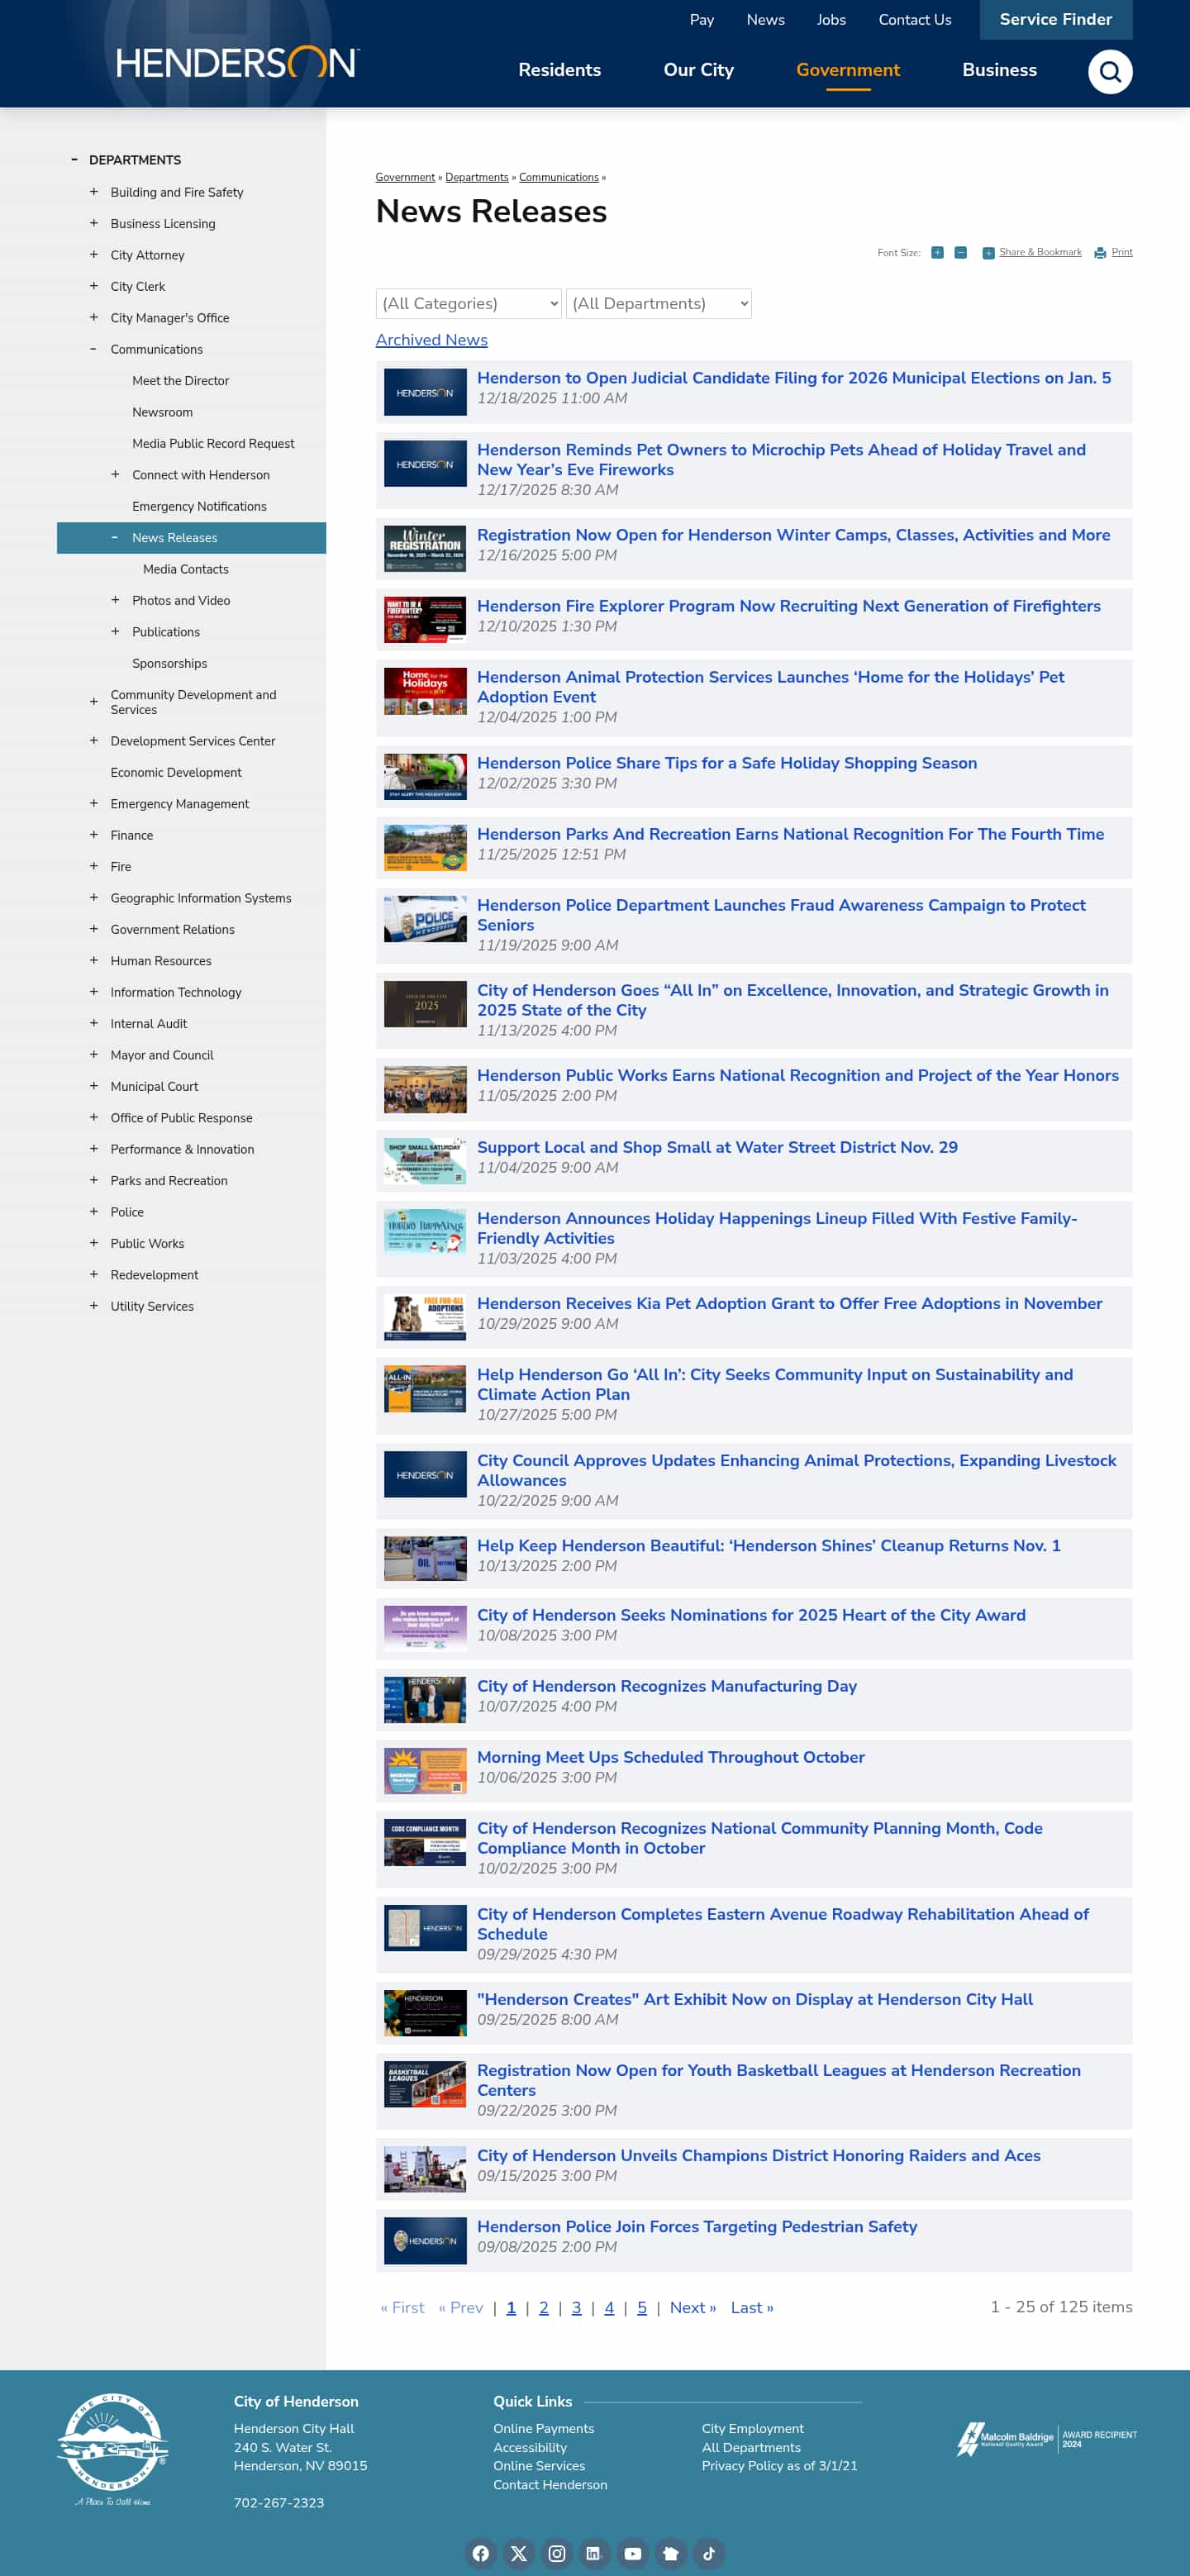Click Pay in the top bar
The width and height of the screenshot is (1190, 2576).
coord(701,20)
